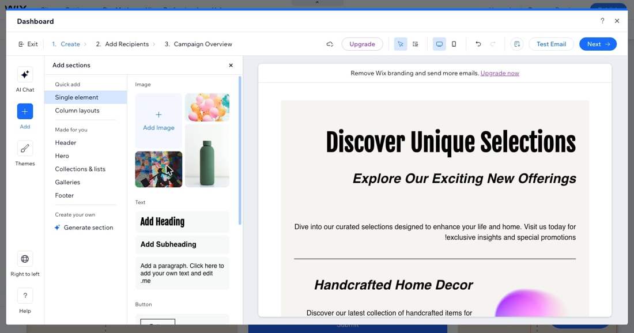Click the redo arrow icon

493,44
